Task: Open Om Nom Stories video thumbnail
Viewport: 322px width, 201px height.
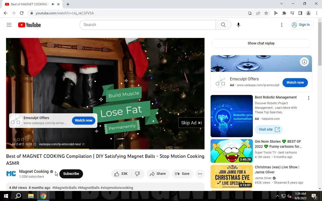Action: point(232,151)
